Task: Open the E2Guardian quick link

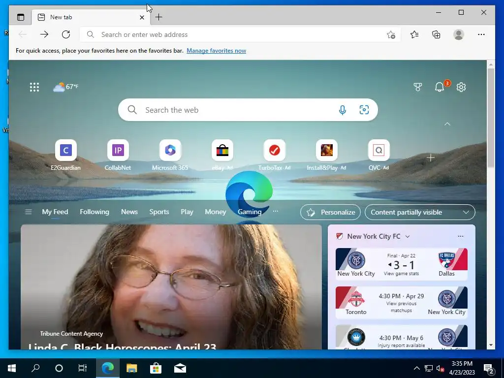Action: click(65, 155)
